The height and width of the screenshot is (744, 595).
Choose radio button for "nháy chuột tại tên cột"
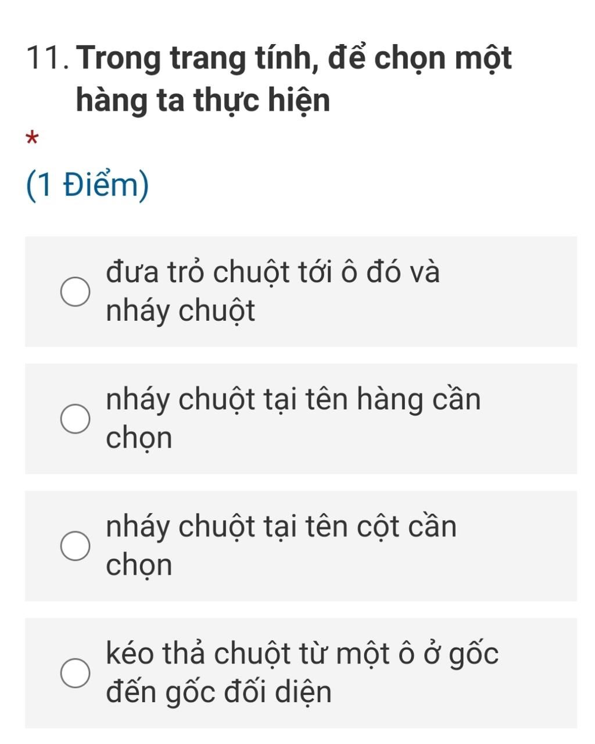(76, 546)
